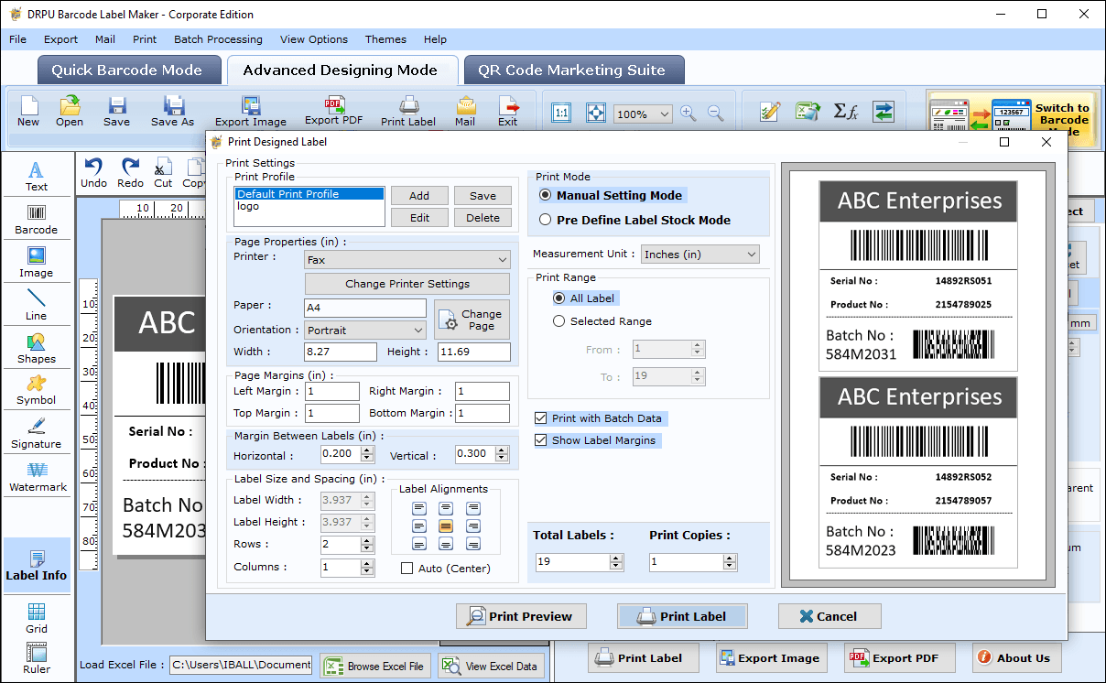The image size is (1106, 683).
Task: Click the Left Margin input field
Action: tap(333, 392)
